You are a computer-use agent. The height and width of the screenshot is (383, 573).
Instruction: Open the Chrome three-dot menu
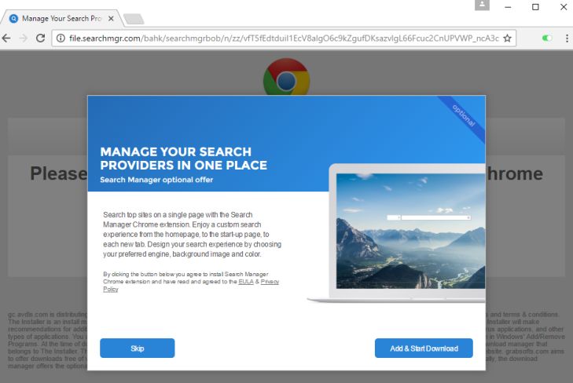tap(567, 38)
